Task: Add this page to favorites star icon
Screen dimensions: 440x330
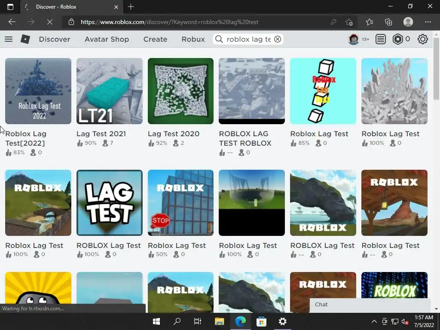Action: pos(349,22)
